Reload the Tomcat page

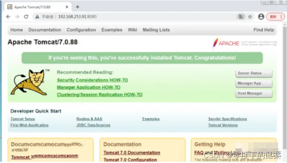[26, 17]
